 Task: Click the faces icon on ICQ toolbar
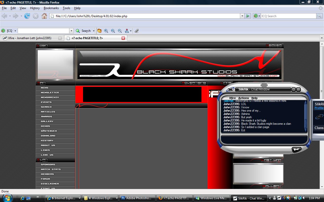point(99,31)
